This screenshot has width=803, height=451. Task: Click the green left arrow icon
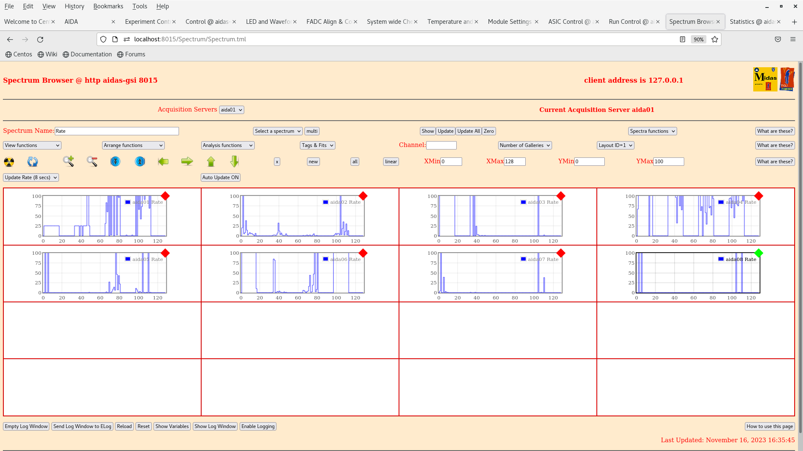[x=163, y=162]
